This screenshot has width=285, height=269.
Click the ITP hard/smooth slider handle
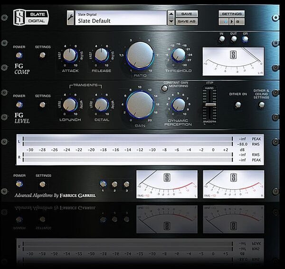pos(210,105)
